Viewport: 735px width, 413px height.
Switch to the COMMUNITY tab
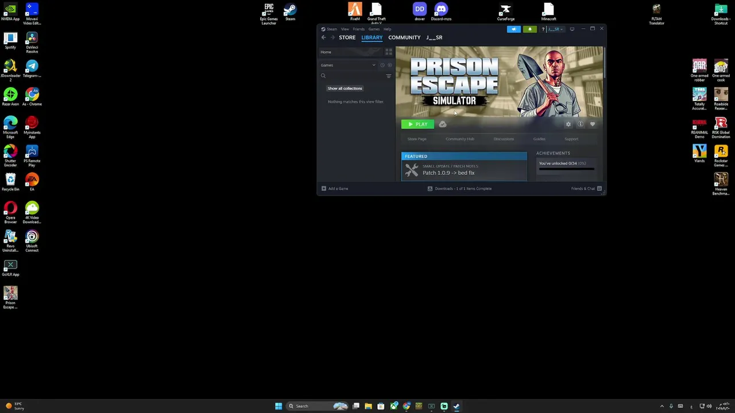[x=404, y=37]
